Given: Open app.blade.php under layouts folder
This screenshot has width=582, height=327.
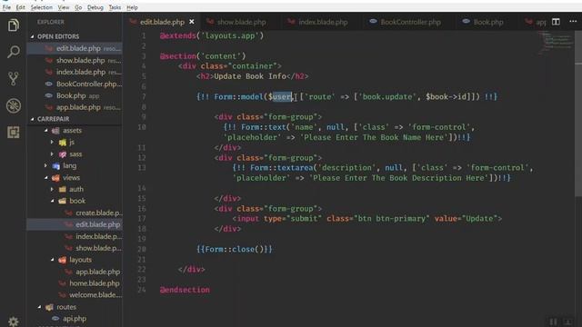Looking at the screenshot, I should tap(75, 272).
